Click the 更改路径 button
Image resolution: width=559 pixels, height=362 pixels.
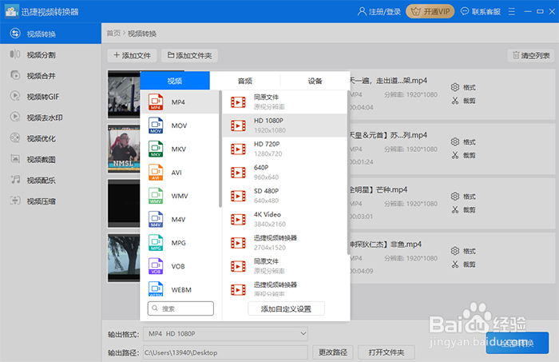pos(333,352)
